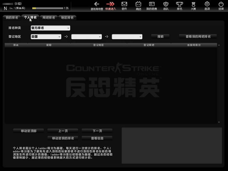
Task: Click the table scrollbar up arrow
Action: pos(219,45)
